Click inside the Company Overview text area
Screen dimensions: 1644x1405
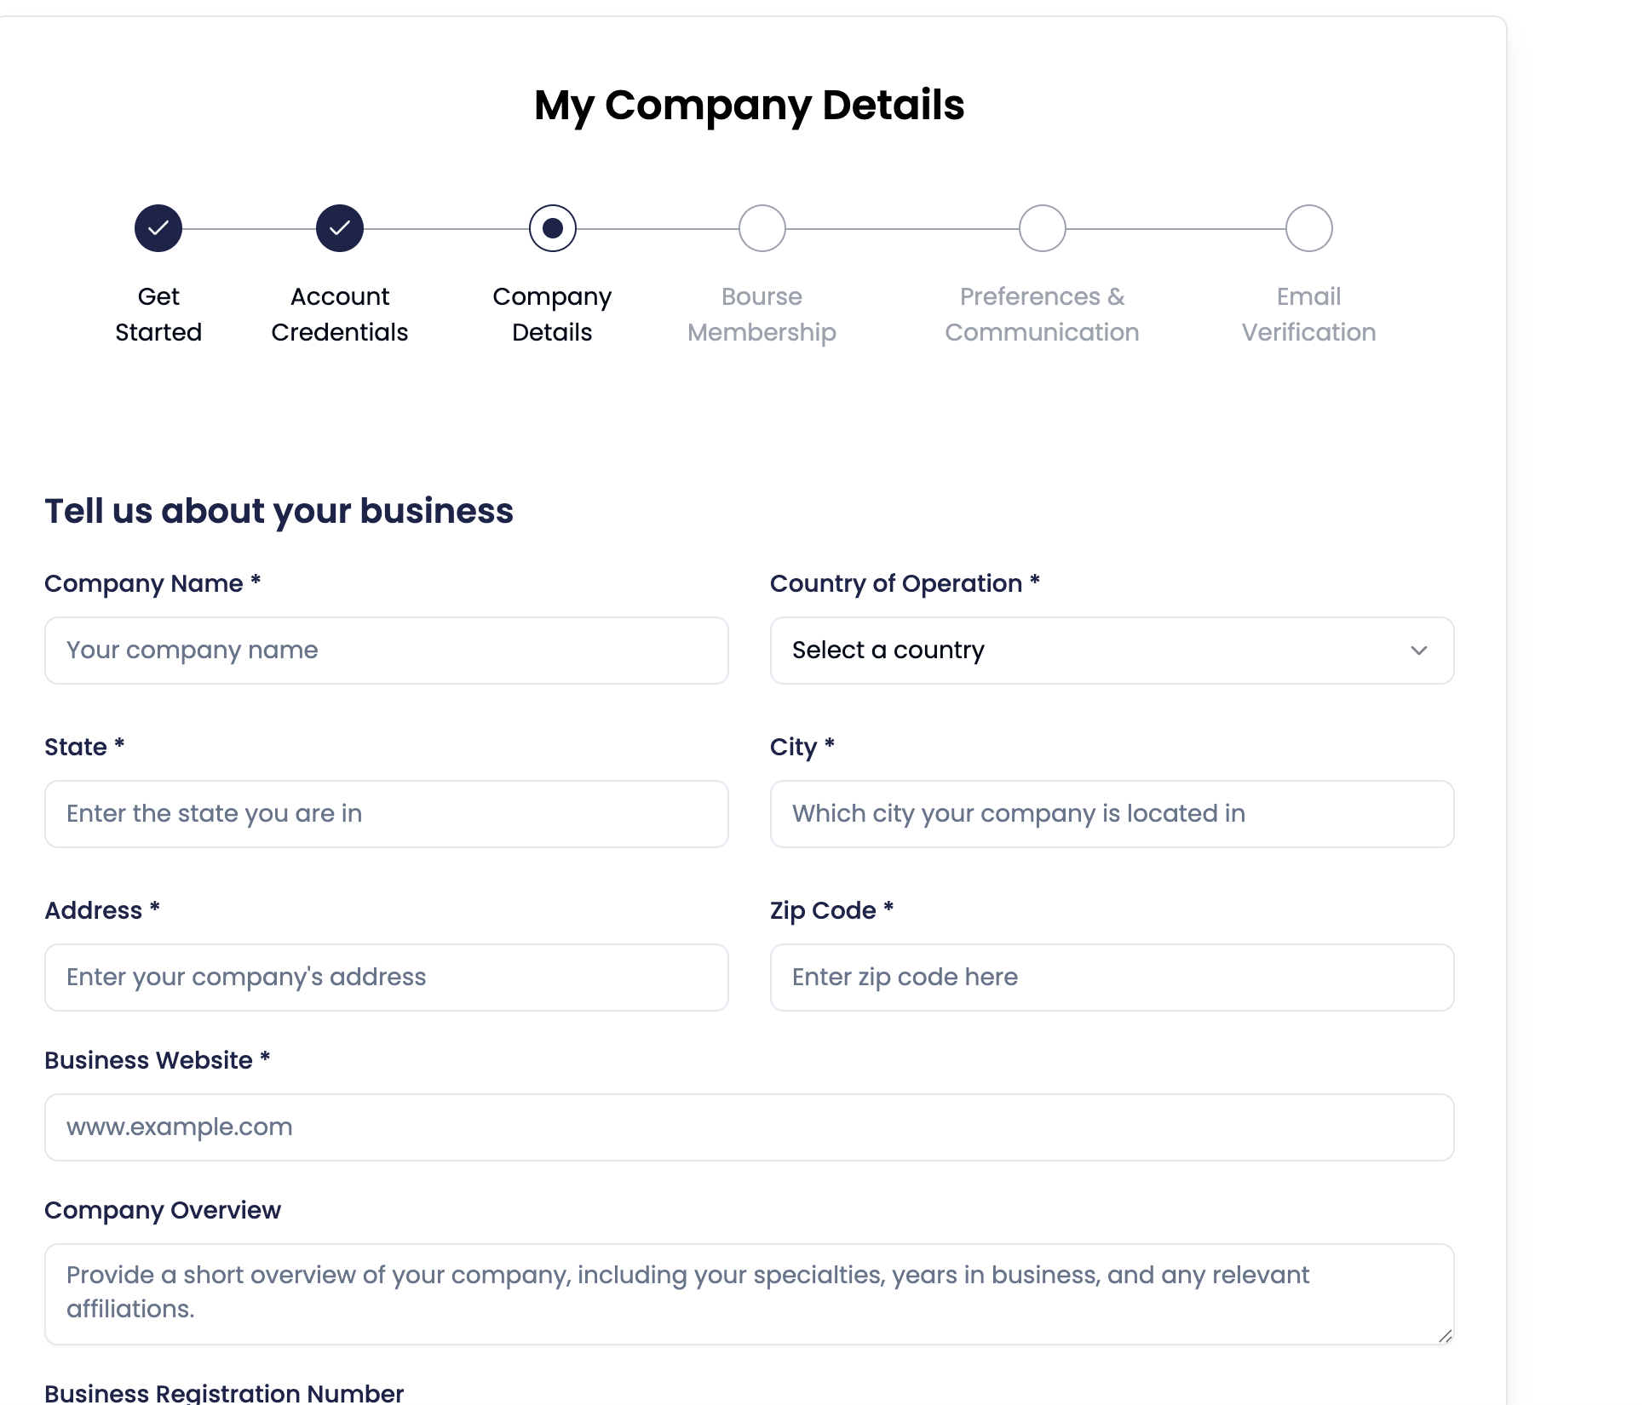point(750,1294)
